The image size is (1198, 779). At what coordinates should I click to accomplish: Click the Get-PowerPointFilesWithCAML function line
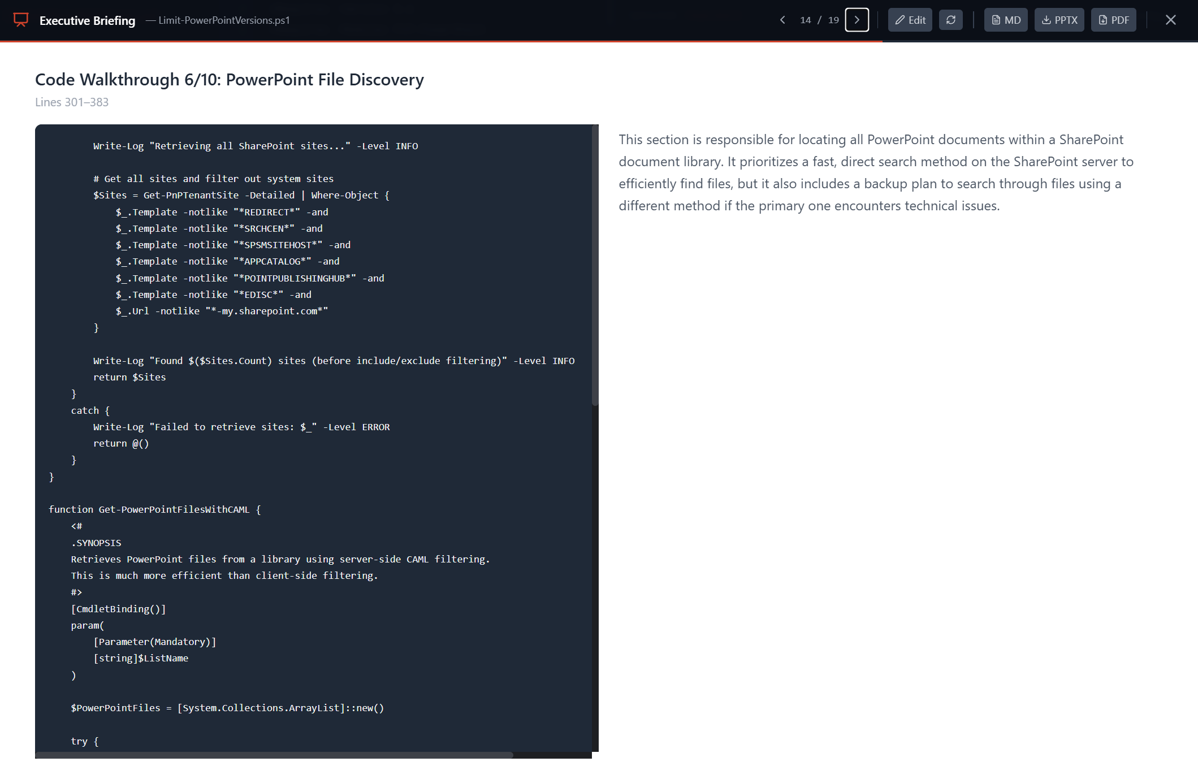[x=154, y=509]
